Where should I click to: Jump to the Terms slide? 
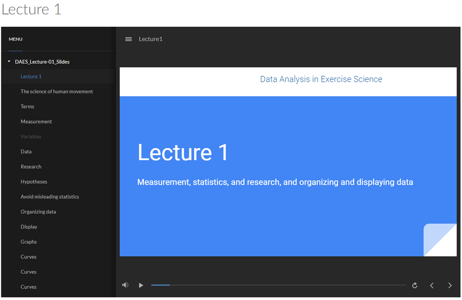(27, 107)
